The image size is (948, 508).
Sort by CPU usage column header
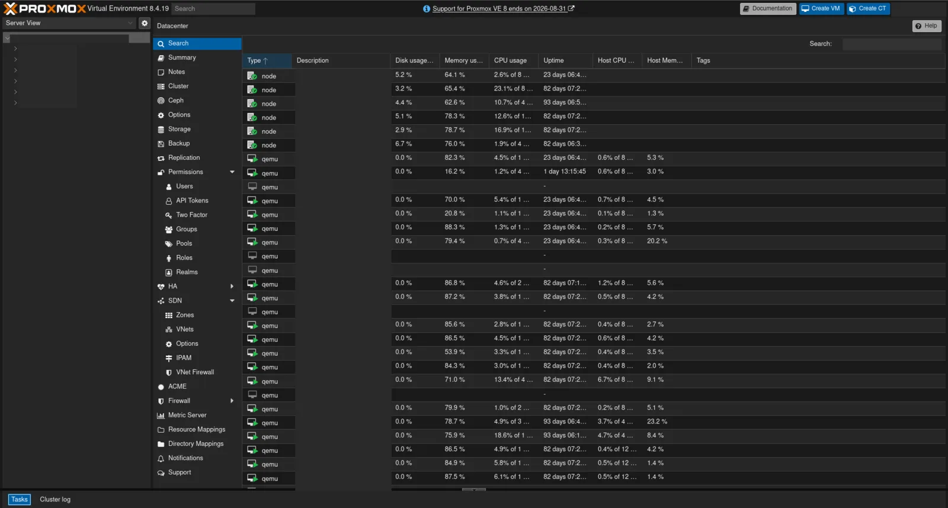(514, 60)
